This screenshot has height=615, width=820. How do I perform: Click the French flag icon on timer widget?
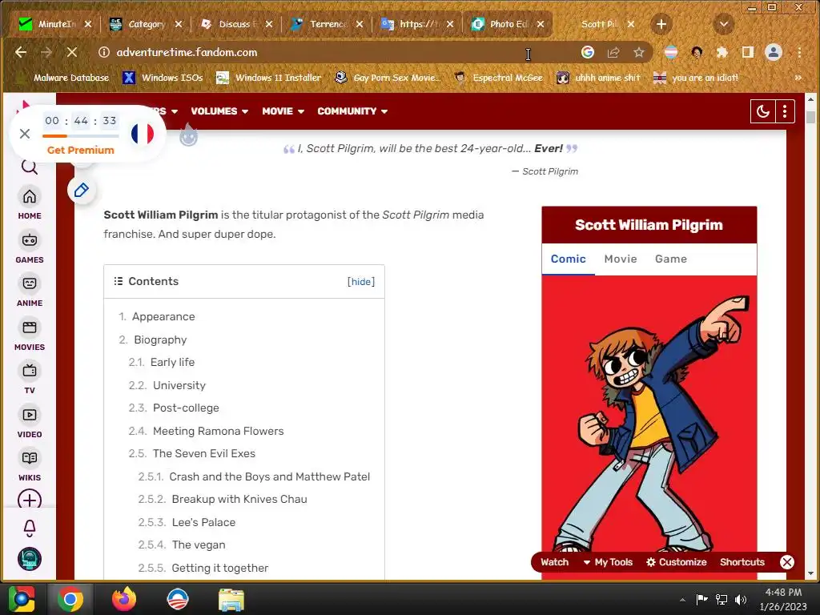click(143, 134)
